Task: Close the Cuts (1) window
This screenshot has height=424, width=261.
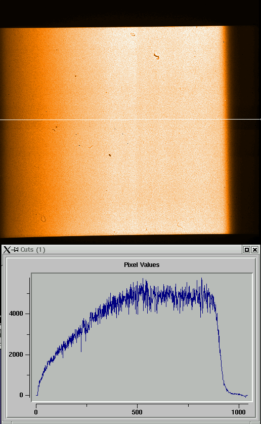Action: 255,250
